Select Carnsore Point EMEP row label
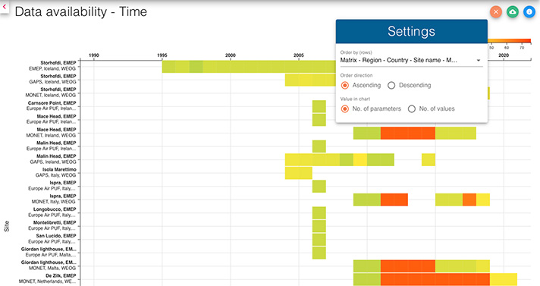Screen dimensions: 540x286 52,105
